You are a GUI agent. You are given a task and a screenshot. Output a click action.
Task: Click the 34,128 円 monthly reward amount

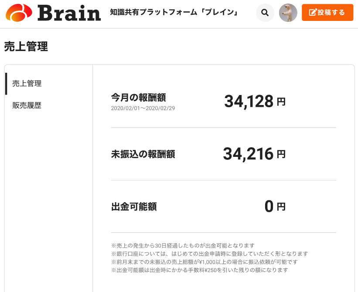coord(255,101)
